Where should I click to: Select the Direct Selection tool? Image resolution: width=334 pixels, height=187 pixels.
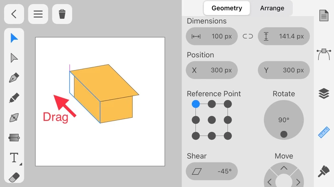(14, 58)
